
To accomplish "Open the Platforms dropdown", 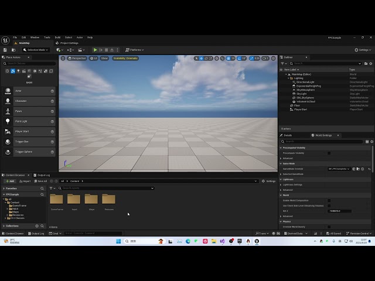I will pyautogui.click(x=135, y=50).
